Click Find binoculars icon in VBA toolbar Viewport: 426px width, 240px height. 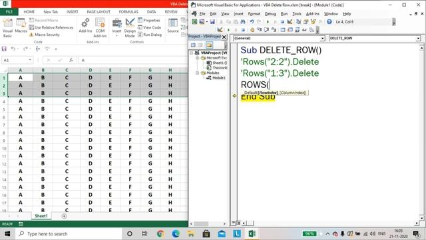243,22
